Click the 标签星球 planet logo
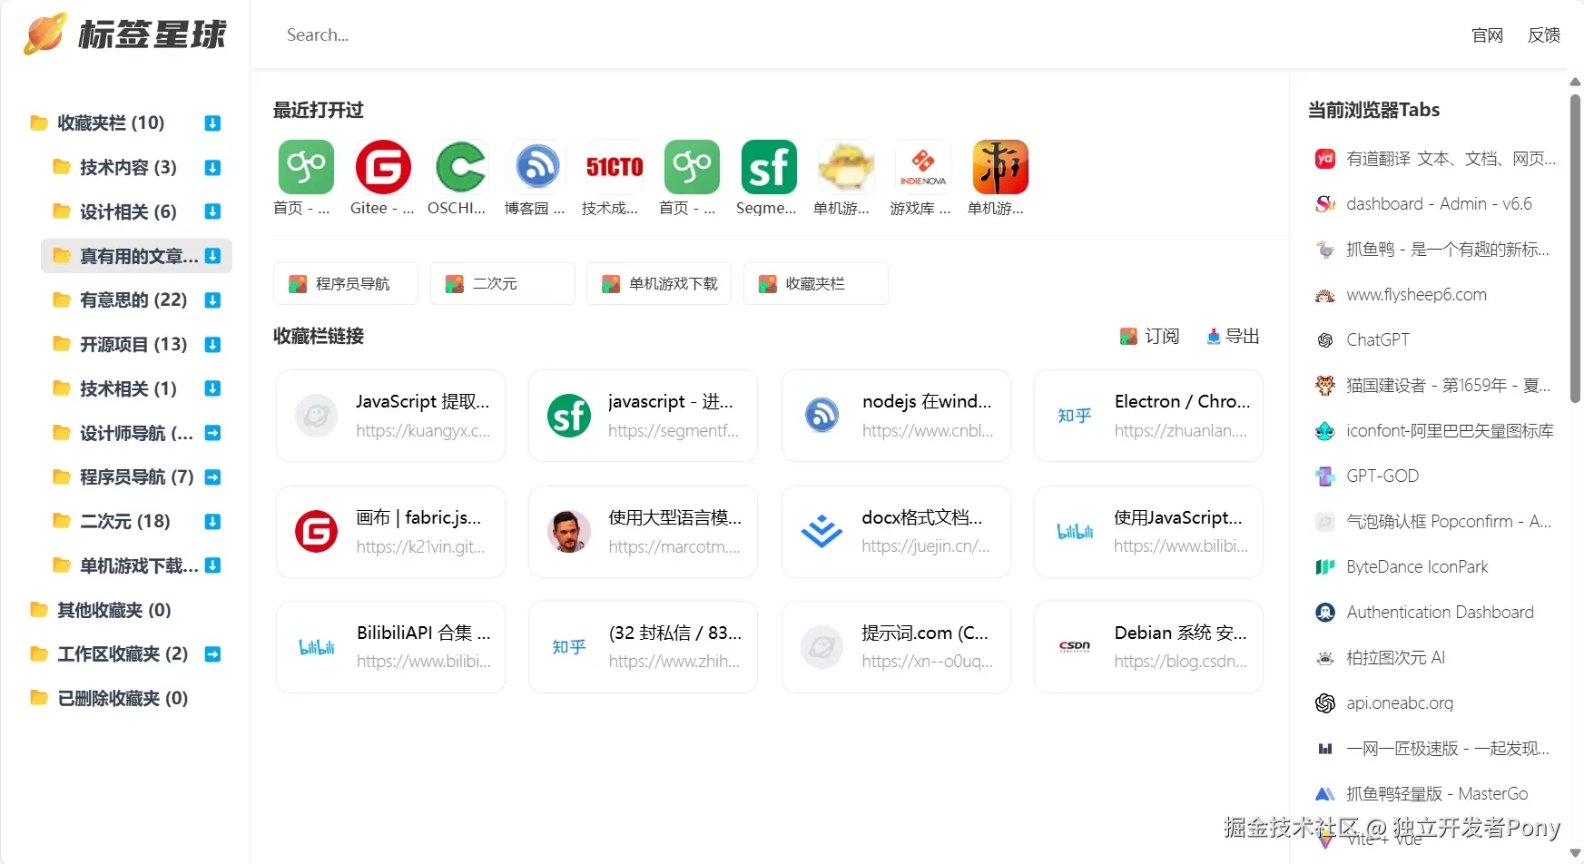 (x=45, y=34)
